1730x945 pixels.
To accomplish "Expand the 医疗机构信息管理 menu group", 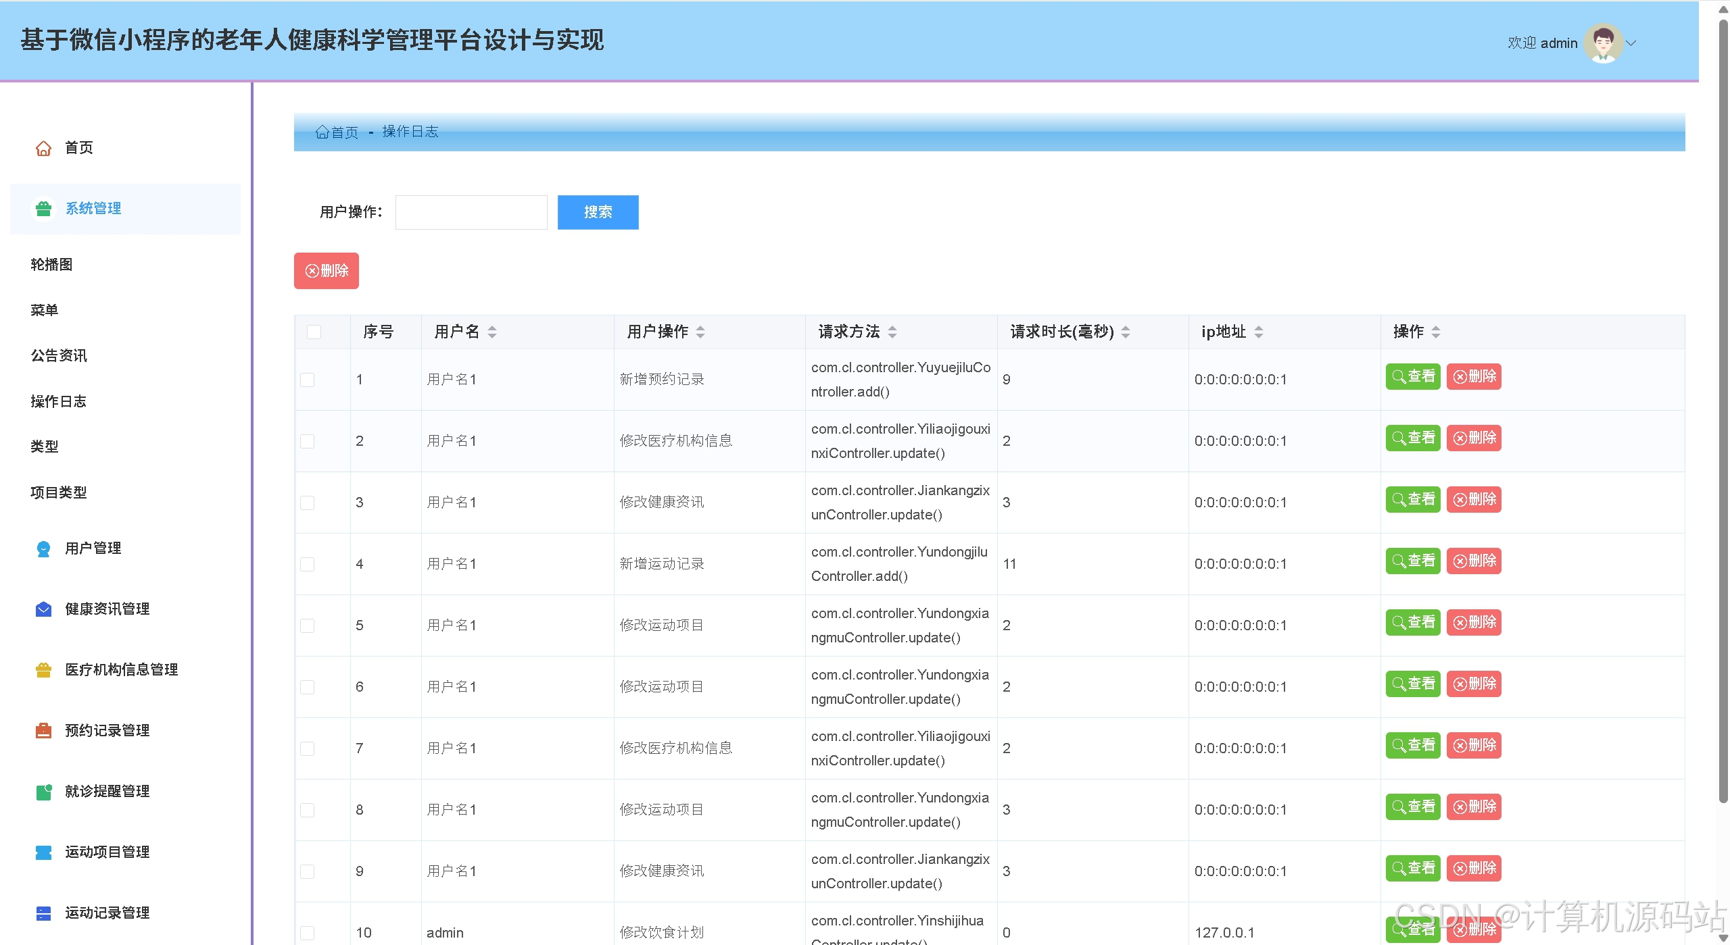I will point(125,670).
